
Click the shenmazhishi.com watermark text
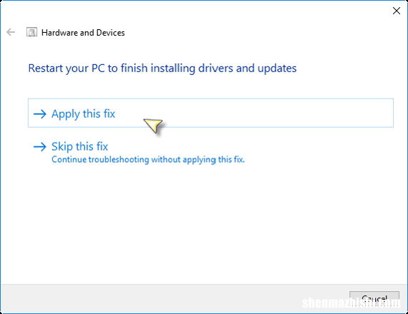point(351,303)
